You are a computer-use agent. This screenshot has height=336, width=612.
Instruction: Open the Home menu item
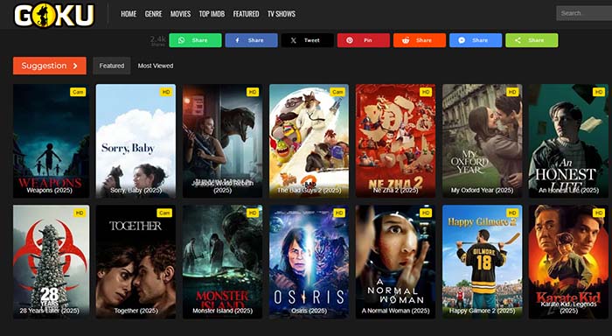tap(129, 14)
